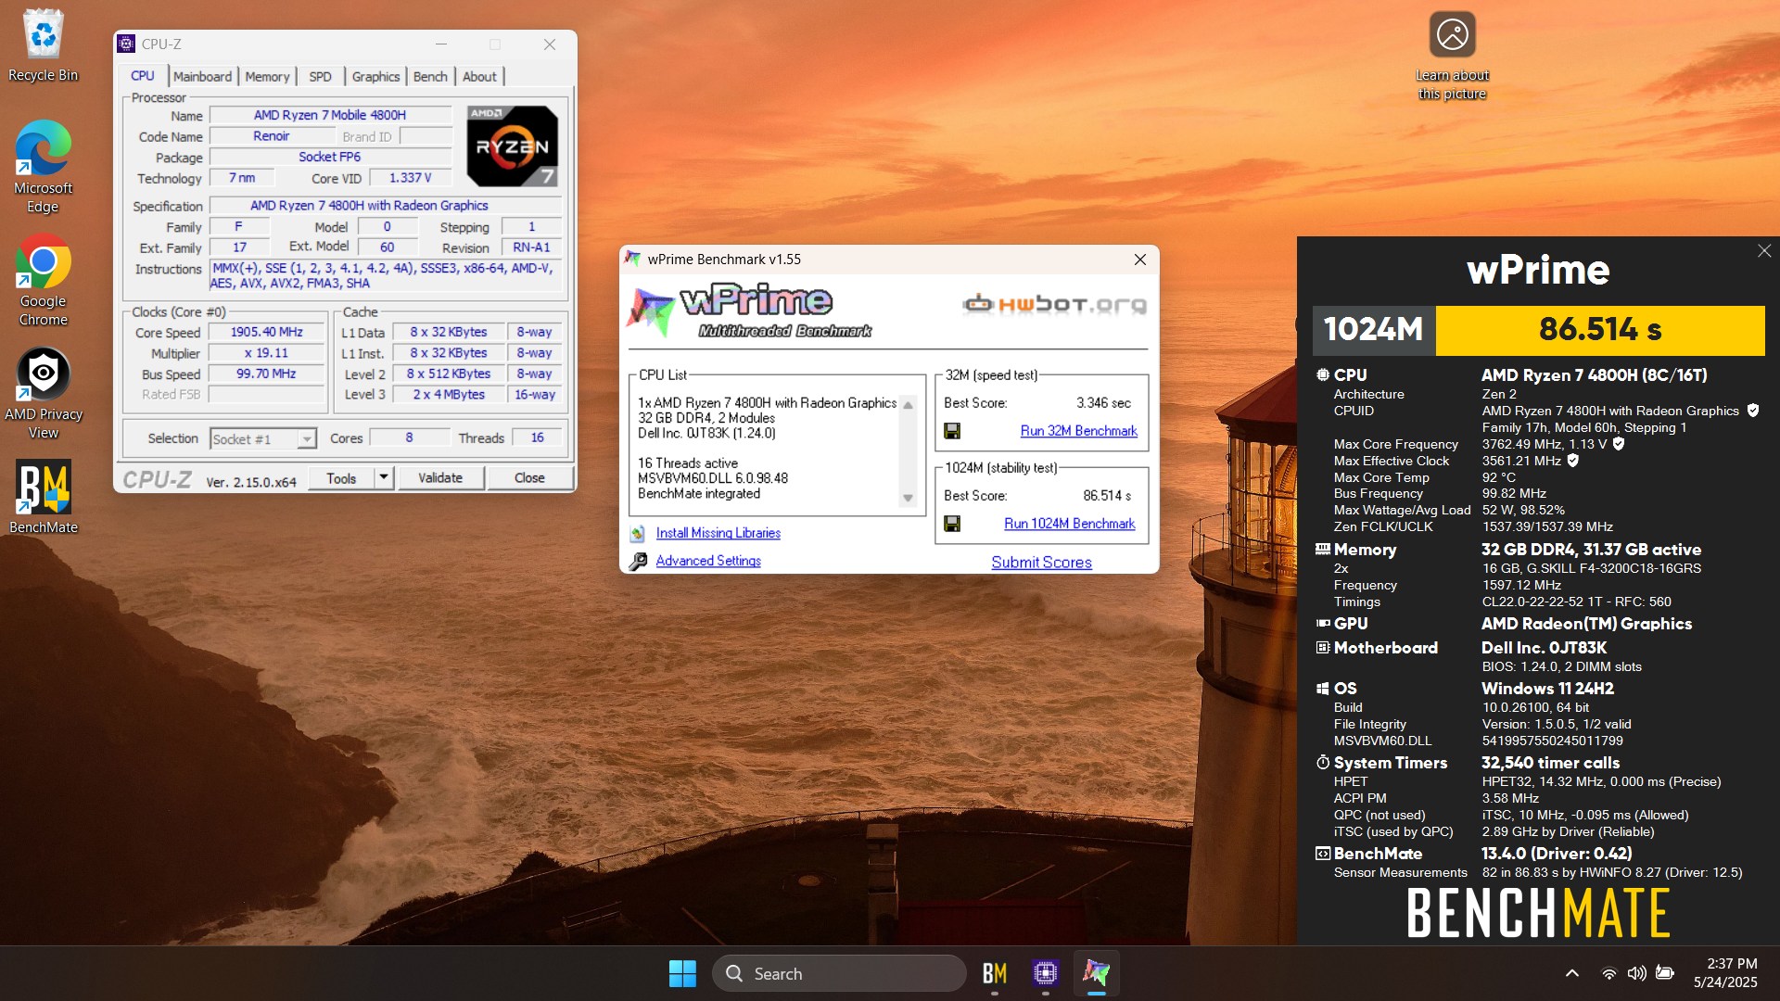Click the save icon for 32M score
Screen dimensions: 1780x1001
click(952, 431)
